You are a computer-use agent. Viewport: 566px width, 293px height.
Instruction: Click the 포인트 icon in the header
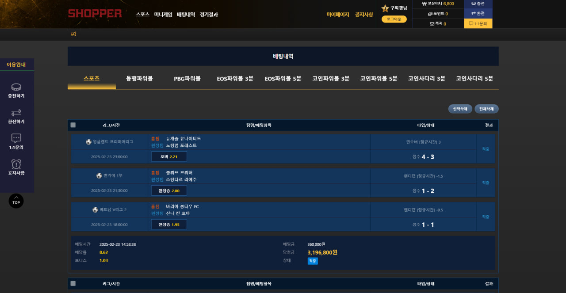(430, 14)
